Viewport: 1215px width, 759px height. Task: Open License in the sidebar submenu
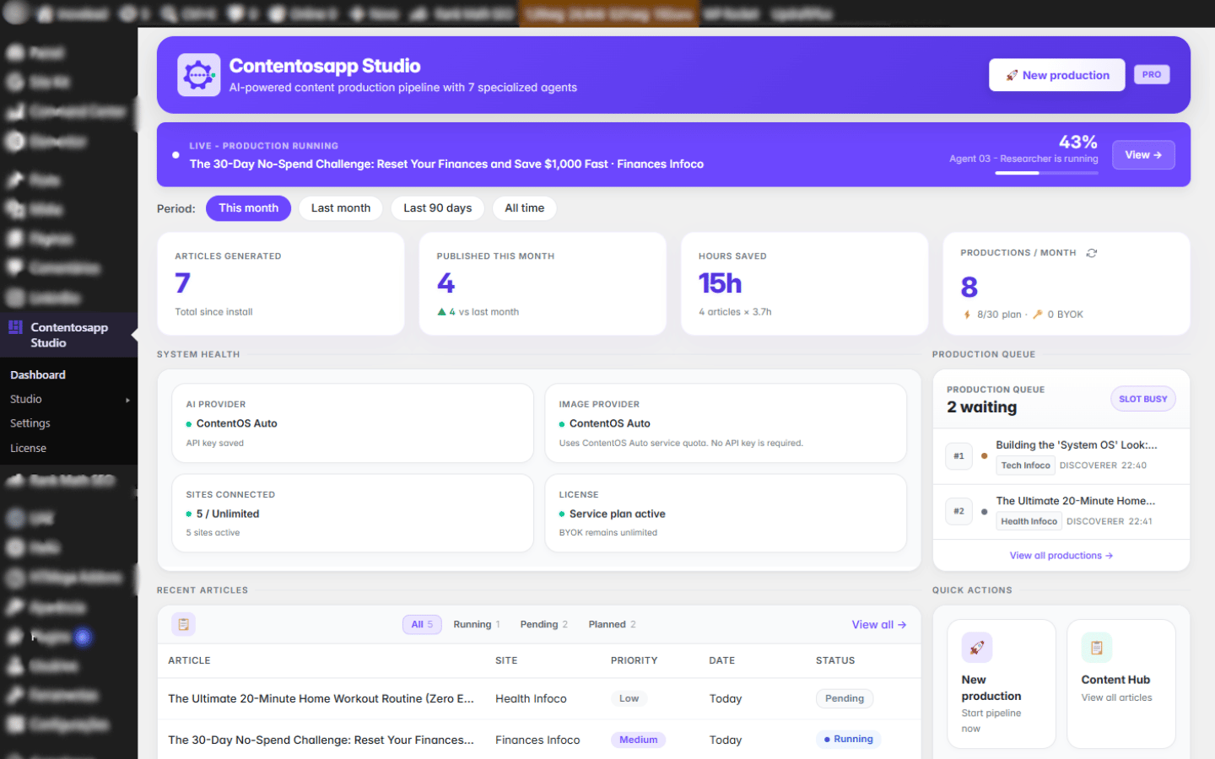coord(28,448)
